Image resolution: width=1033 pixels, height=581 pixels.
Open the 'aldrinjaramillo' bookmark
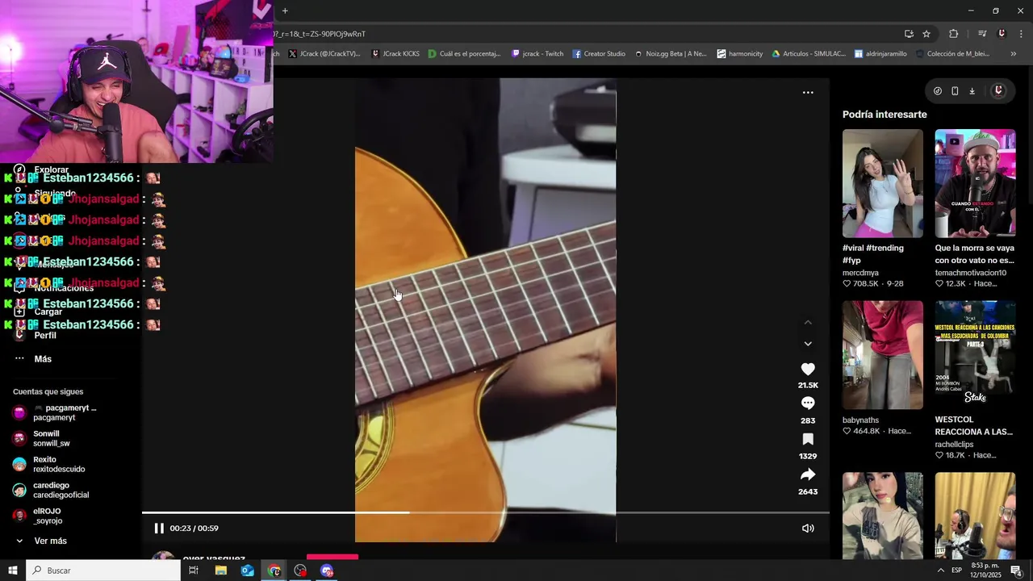880,54
